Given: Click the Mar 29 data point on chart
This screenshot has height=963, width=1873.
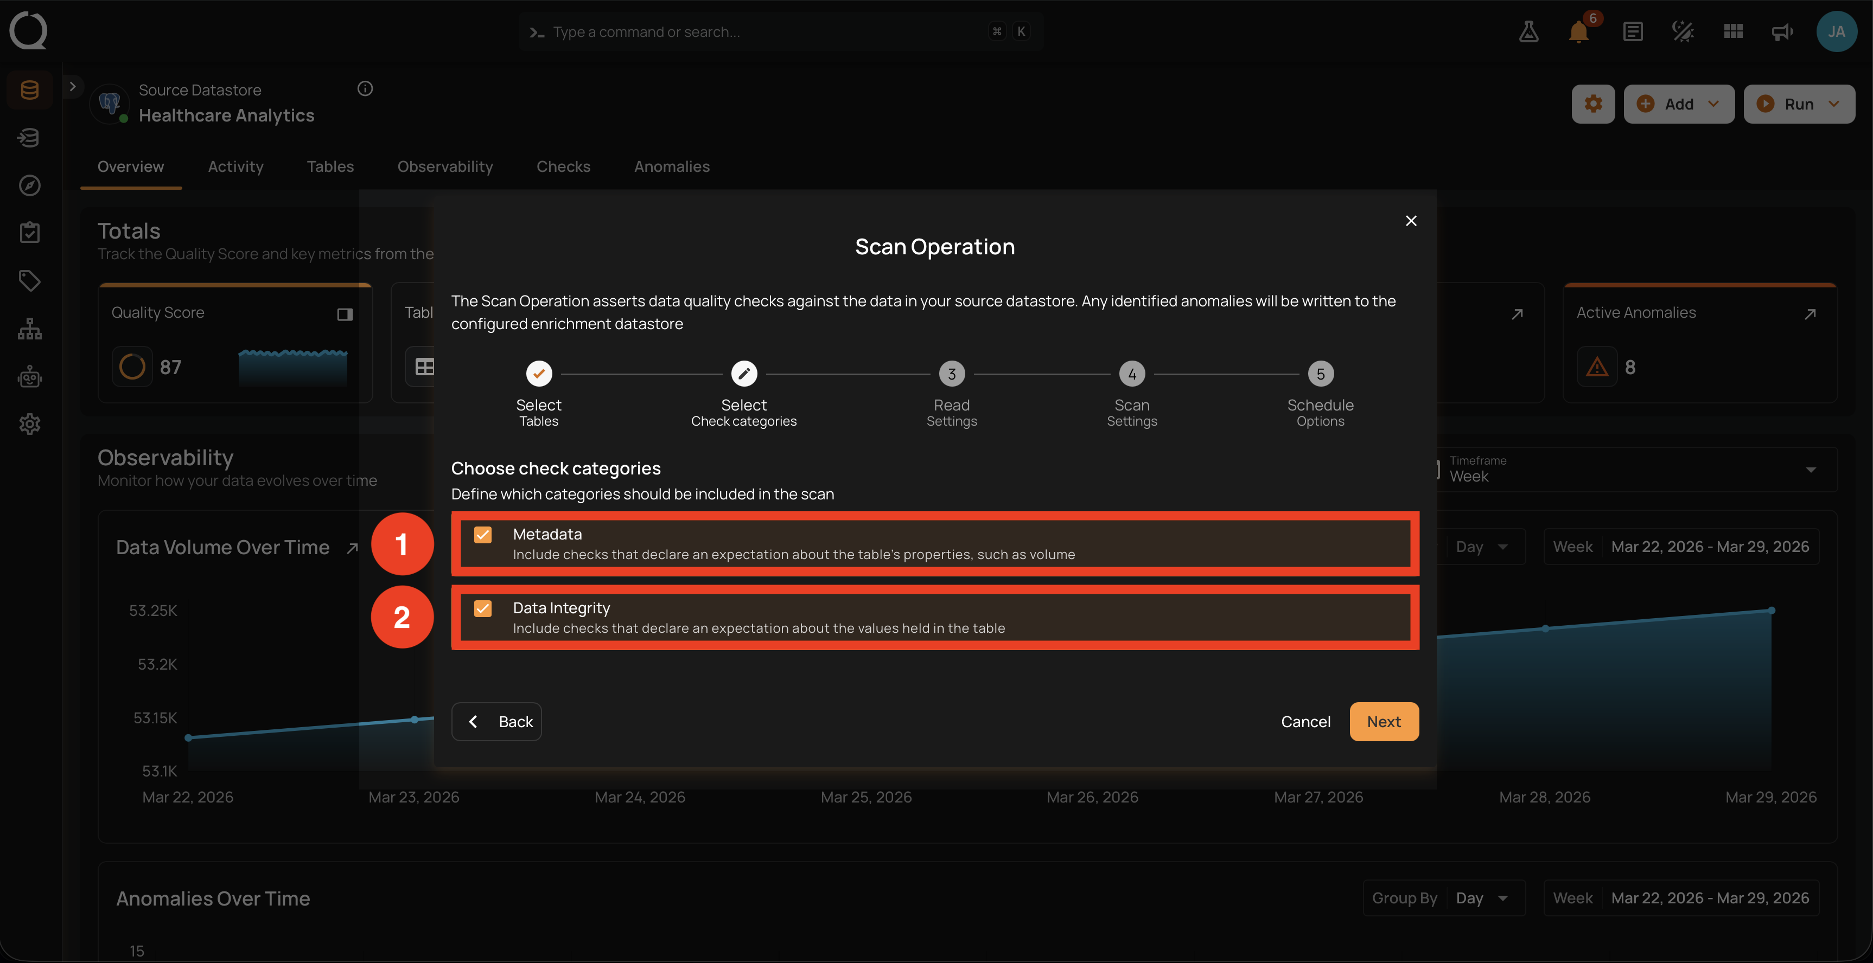Looking at the screenshot, I should click(1771, 611).
